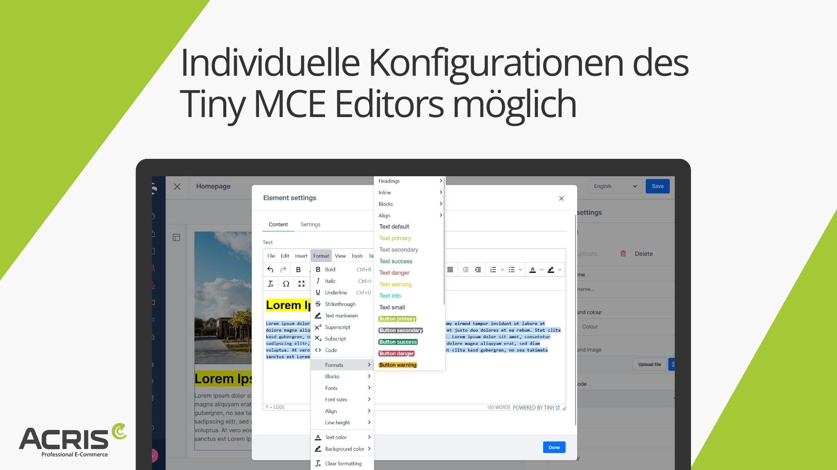This screenshot has height=470, width=837.
Task: Close the Homepage editor with the X icon
Action: [x=177, y=187]
